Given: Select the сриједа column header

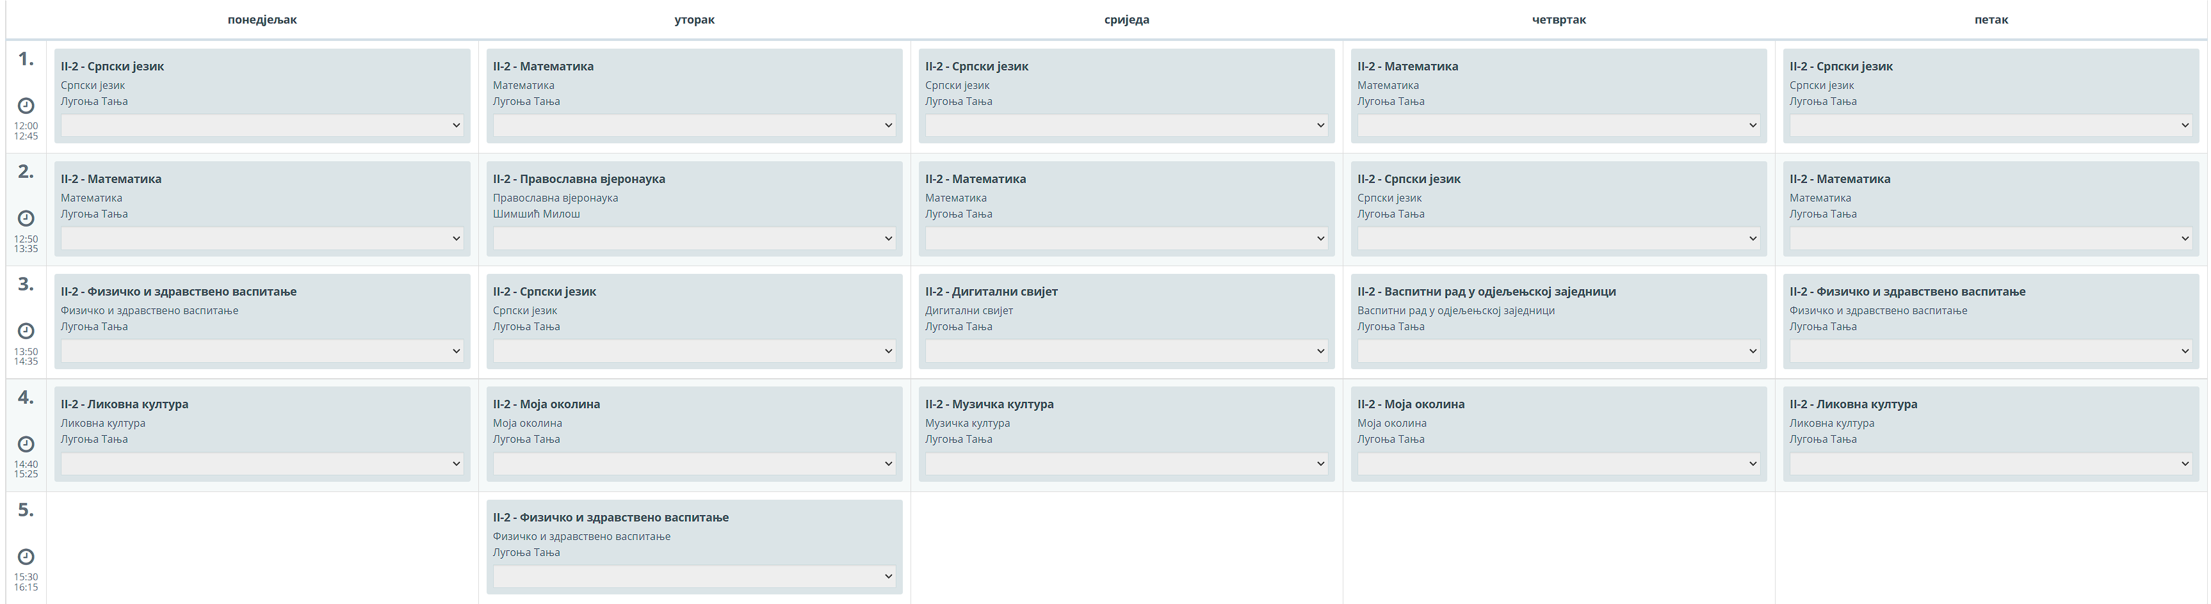Looking at the screenshot, I should pyautogui.click(x=1126, y=20).
